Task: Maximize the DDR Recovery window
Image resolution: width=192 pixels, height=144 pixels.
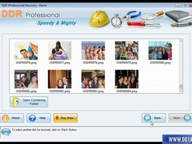Action: (x=186, y=6)
